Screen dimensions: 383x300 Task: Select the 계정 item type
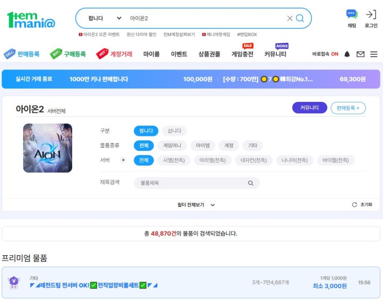[x=229, y=146]
